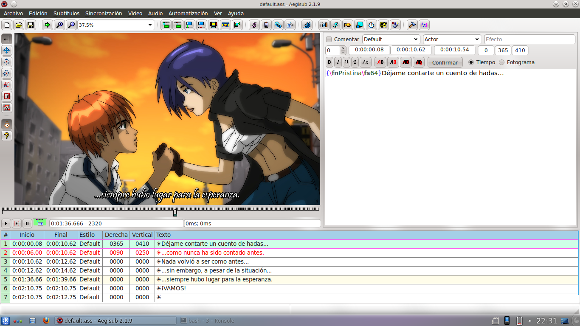Launch the Styling Assistant
The width and height of the screenshot is (580, 326).
[x=336, y=25]
